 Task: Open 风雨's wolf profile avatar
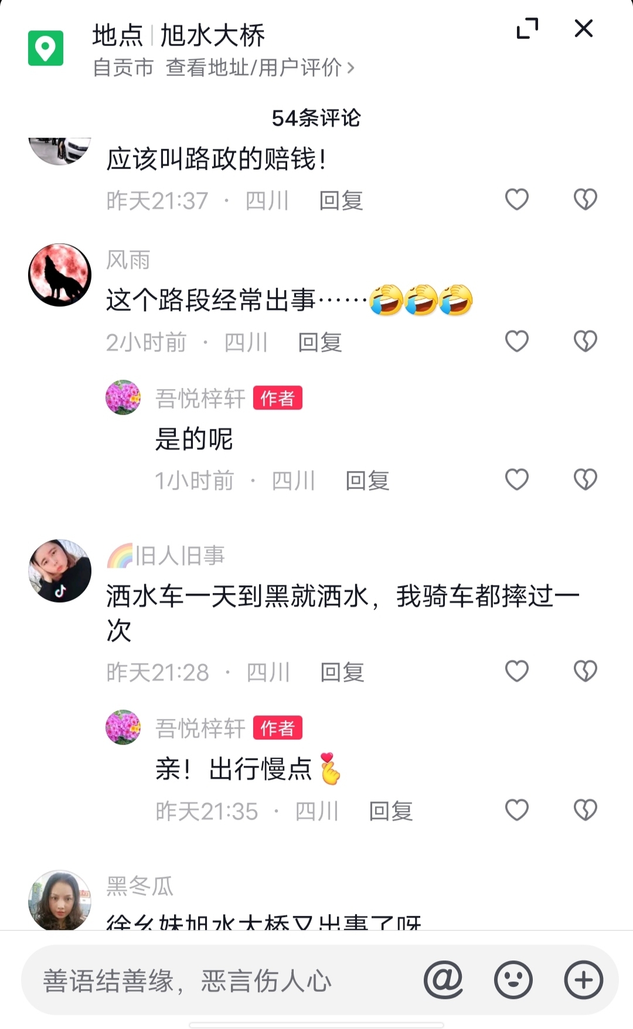coord(60,275)
